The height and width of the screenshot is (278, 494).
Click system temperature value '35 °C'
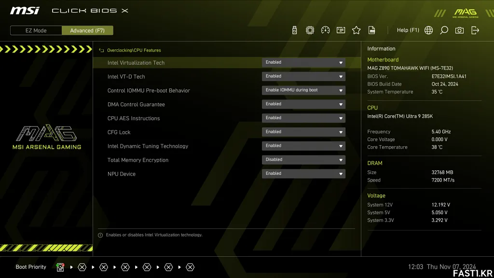pos(437,92)
